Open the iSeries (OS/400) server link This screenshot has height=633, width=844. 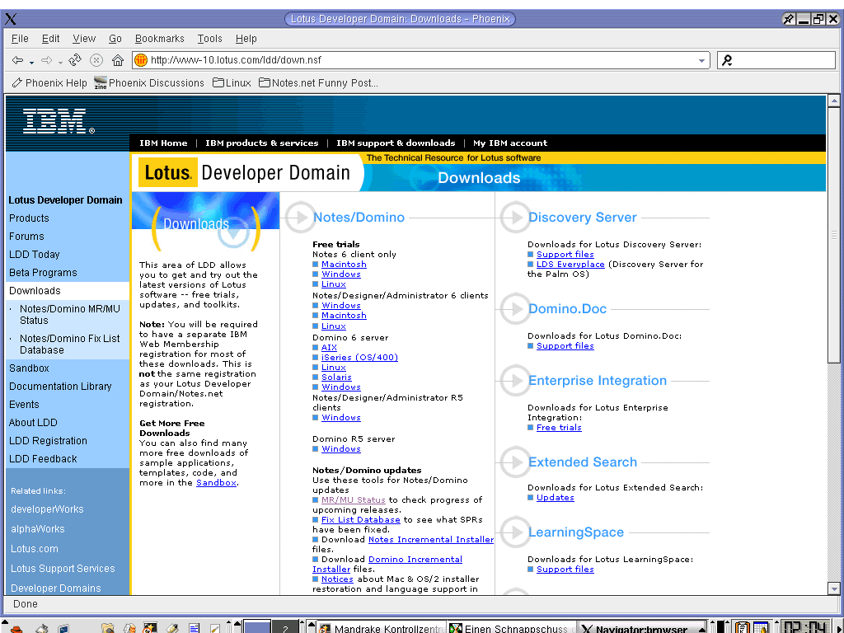pyautogui.click(x=359, y=358)
